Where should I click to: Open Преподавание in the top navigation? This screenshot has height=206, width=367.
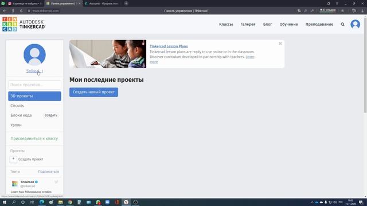(319, 24)
